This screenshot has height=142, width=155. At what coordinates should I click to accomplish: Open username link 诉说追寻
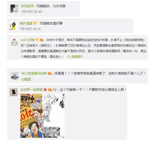(x=27, y=6)
